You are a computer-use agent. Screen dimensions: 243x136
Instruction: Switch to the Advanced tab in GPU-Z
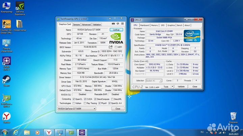tap(86, 25)
